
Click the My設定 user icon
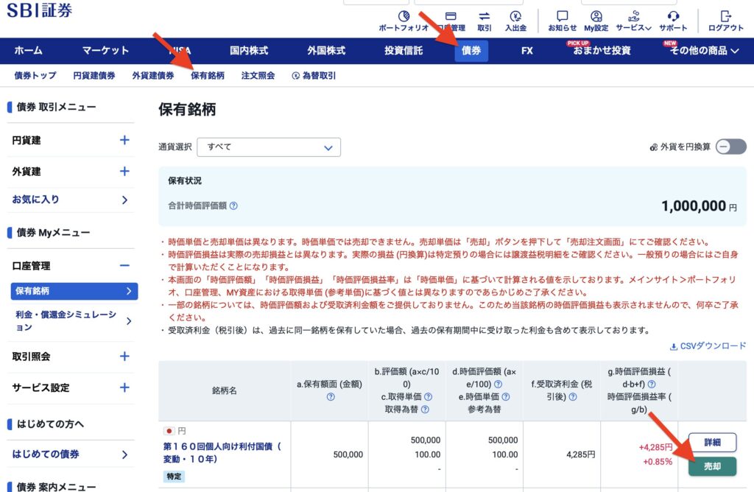click(x=596, y=17)
